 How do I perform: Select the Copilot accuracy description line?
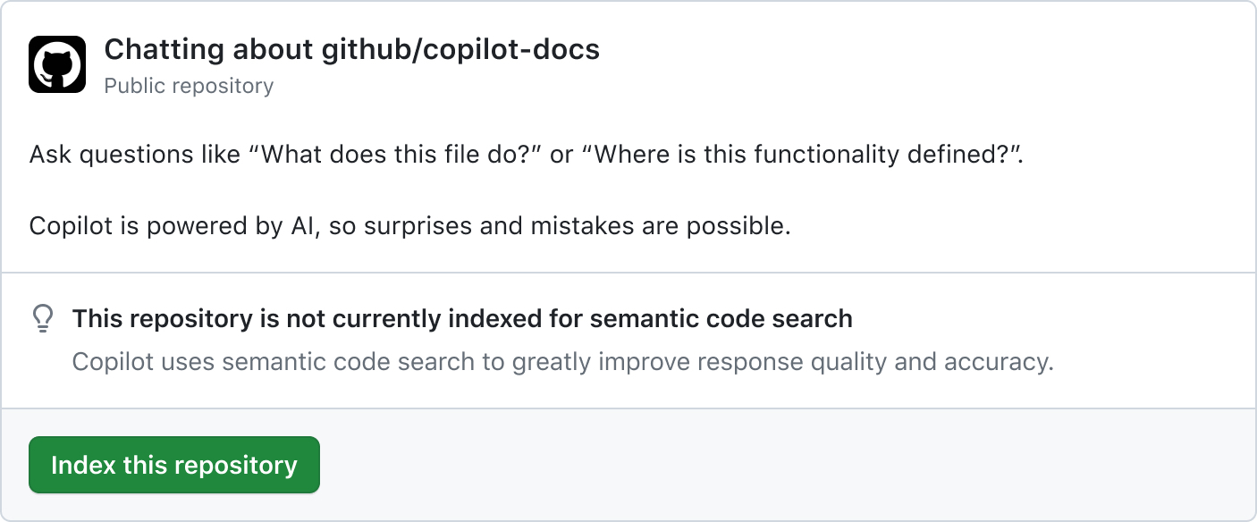coord(562,361)
